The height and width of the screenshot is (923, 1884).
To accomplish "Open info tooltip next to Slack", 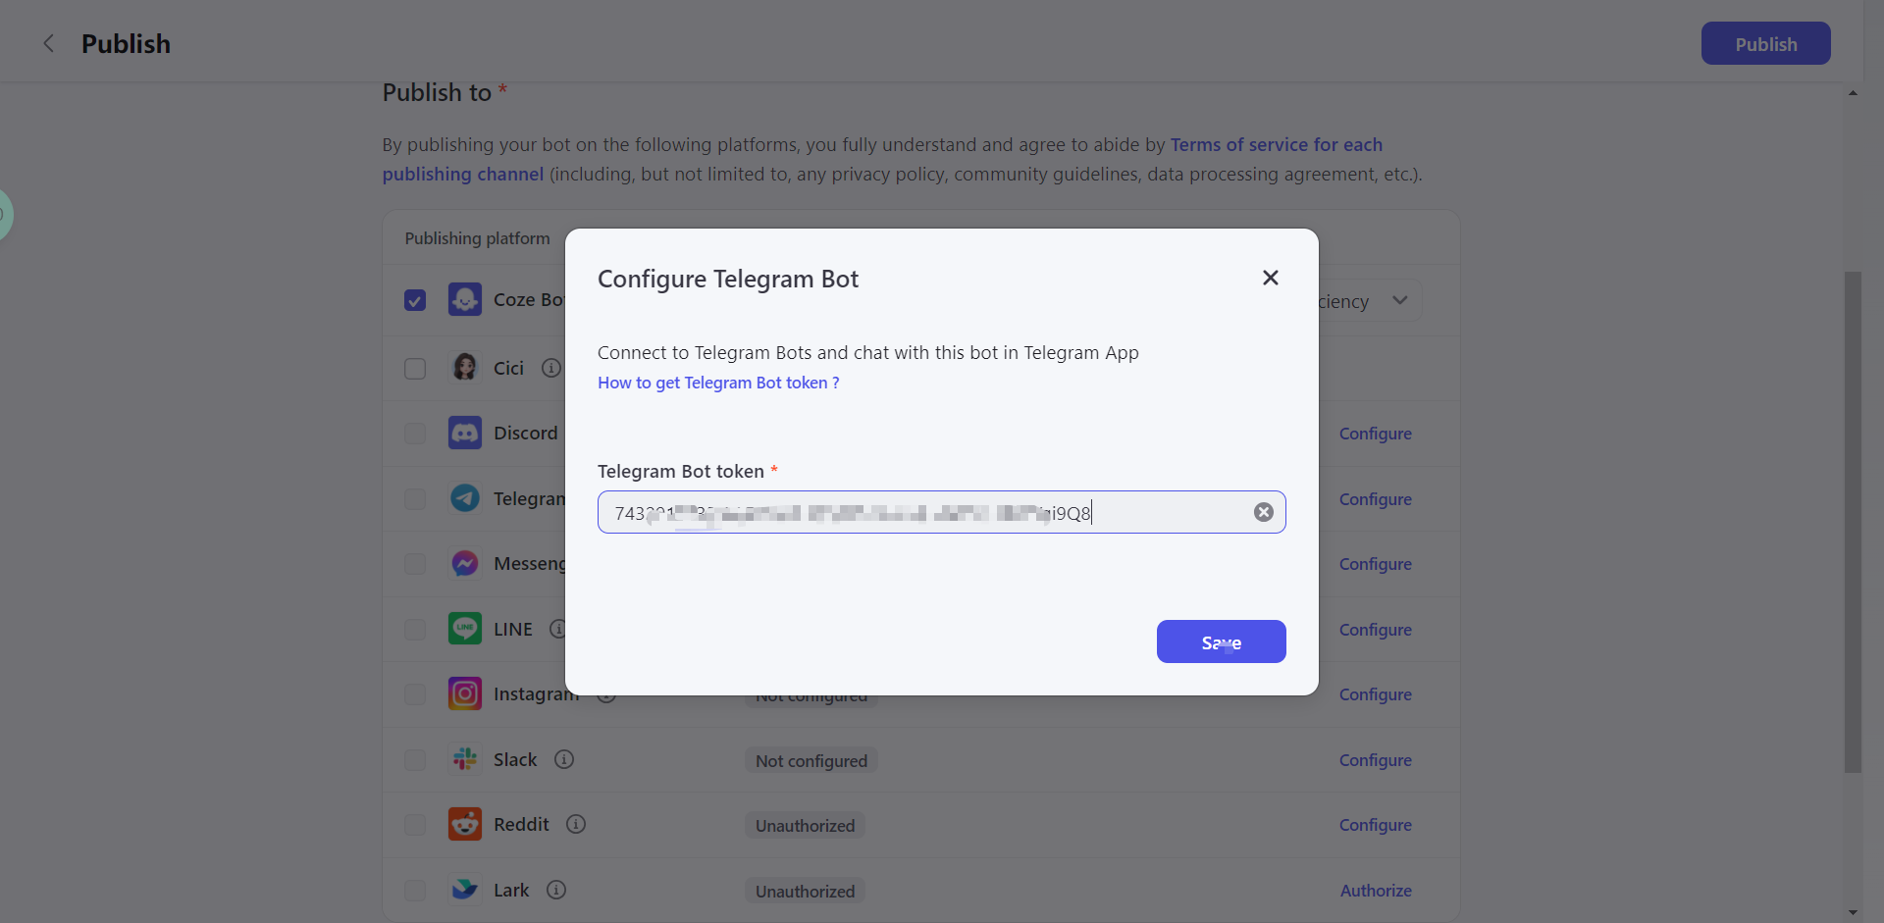I will pyautogui.click(x=564, y=759).
